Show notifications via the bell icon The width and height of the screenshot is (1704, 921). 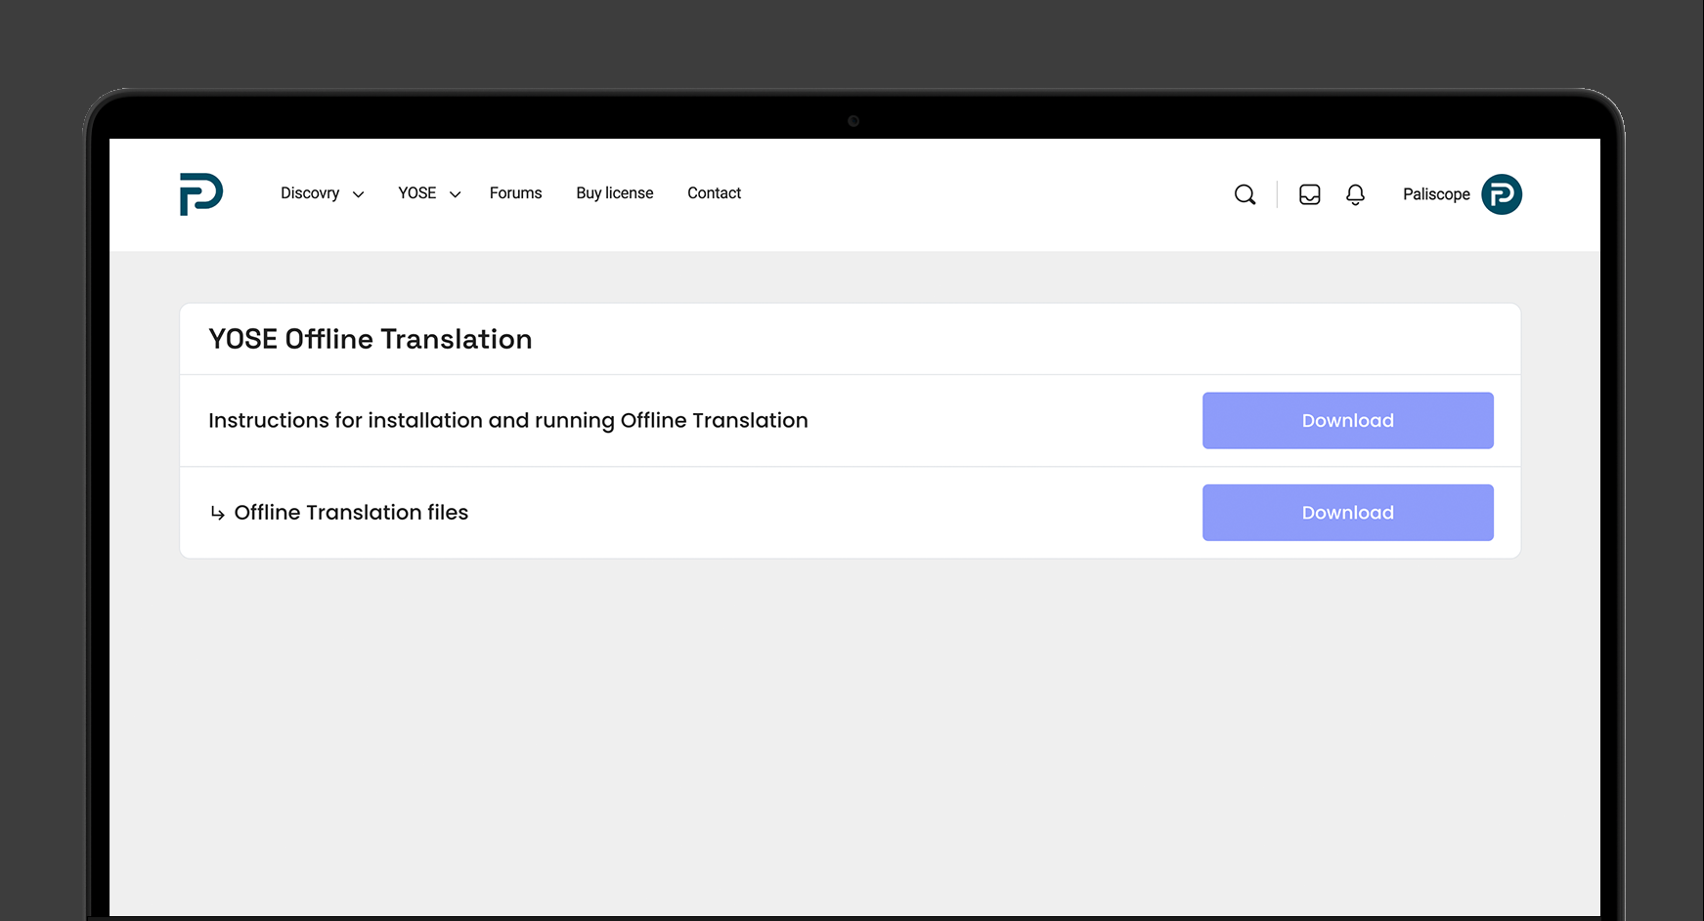point(1355,194)
